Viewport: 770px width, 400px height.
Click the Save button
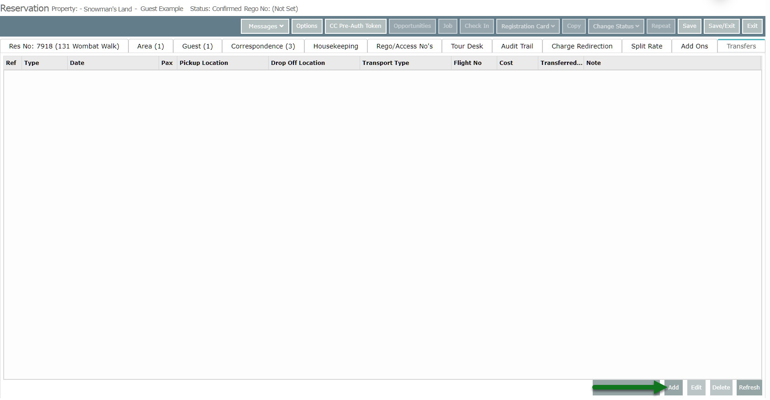pos(690,26)
